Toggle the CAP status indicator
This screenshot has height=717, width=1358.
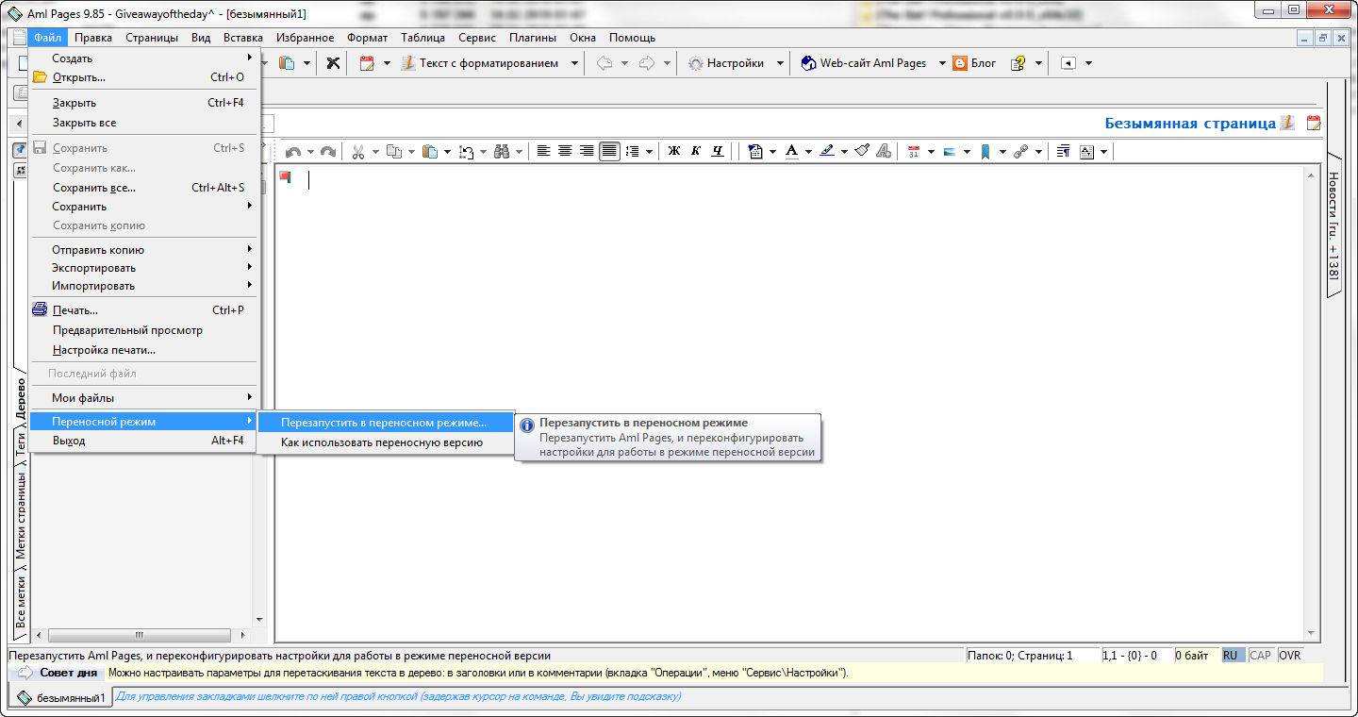pos(1260,656)
